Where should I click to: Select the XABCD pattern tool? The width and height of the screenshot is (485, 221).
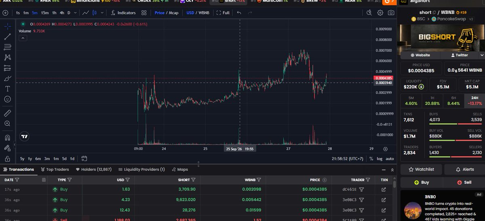coord(7,57)
